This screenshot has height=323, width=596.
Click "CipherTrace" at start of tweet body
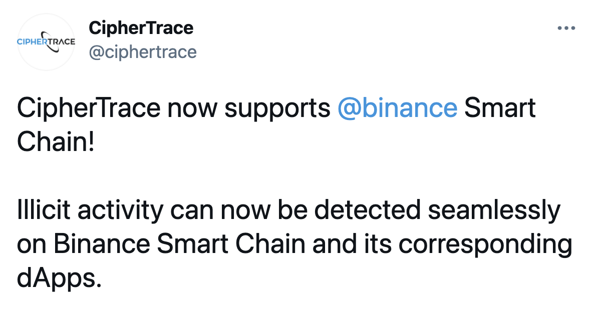click(89, 108)
